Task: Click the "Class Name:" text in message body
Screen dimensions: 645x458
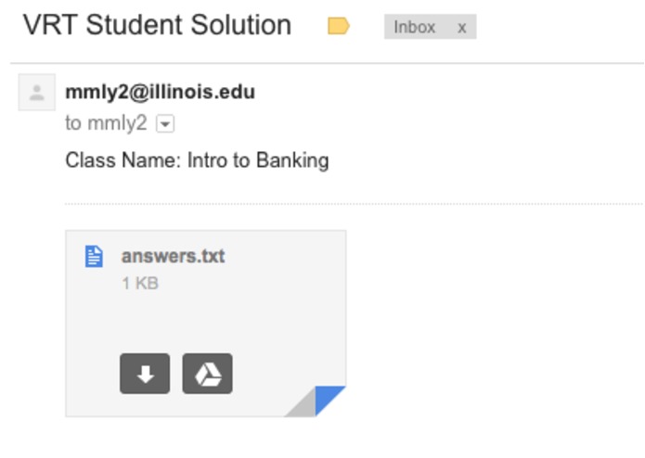Action: [x=123, y=159]
